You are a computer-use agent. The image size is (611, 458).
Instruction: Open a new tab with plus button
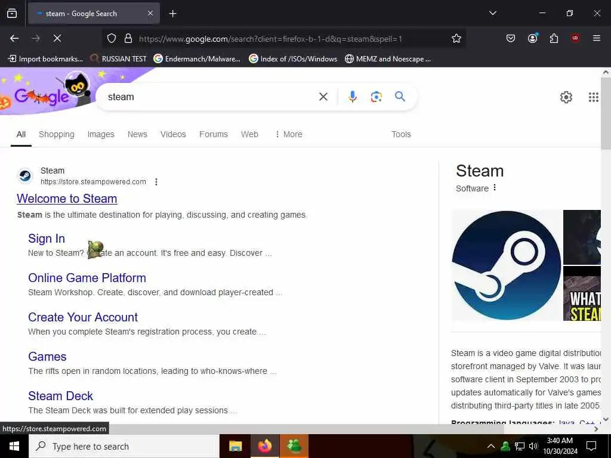pyautogui.click(x=172, y=14)
